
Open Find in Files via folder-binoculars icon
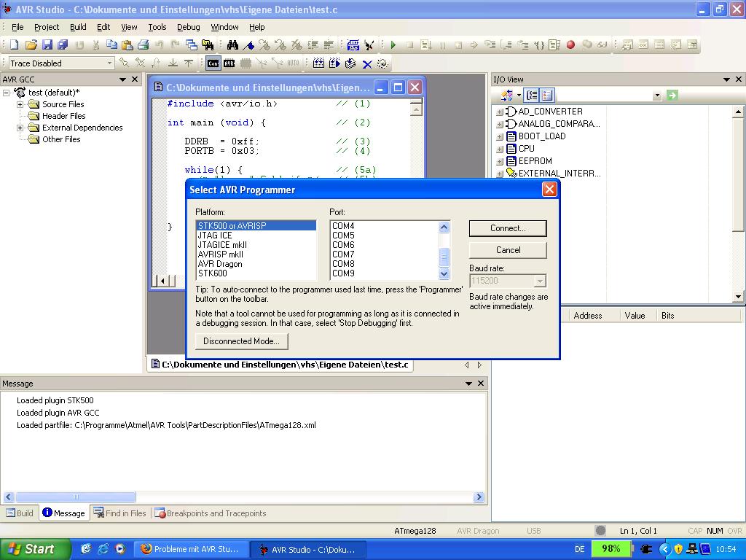point(208,44)
